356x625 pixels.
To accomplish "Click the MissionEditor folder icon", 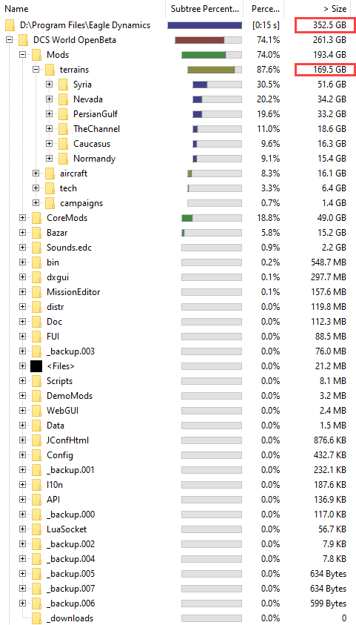I will click(36, 292).
